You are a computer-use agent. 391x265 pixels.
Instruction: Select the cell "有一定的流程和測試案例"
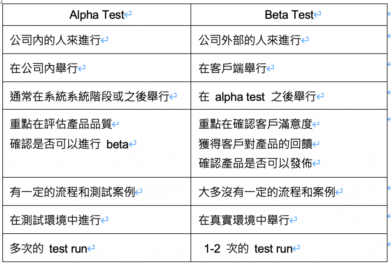(x=73, y=192)
